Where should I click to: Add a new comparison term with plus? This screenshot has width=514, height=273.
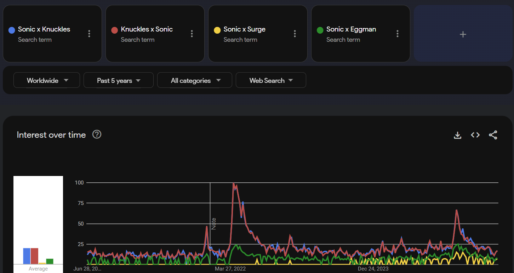click(x=463, y=34)
